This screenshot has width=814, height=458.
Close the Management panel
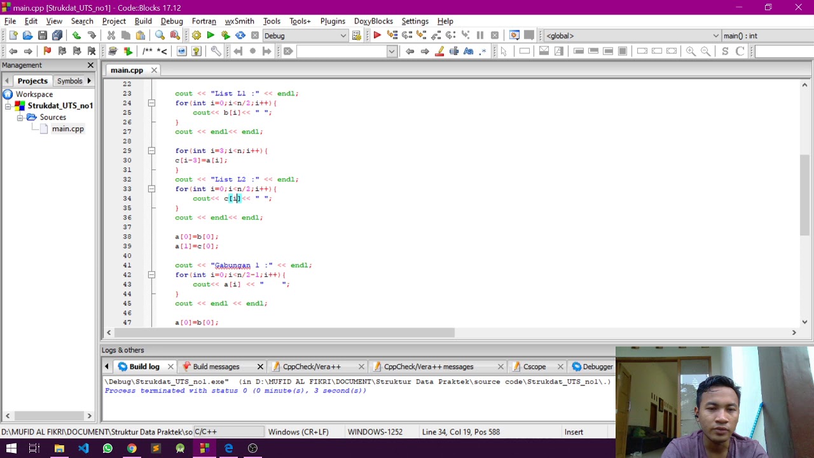[90, 65]
